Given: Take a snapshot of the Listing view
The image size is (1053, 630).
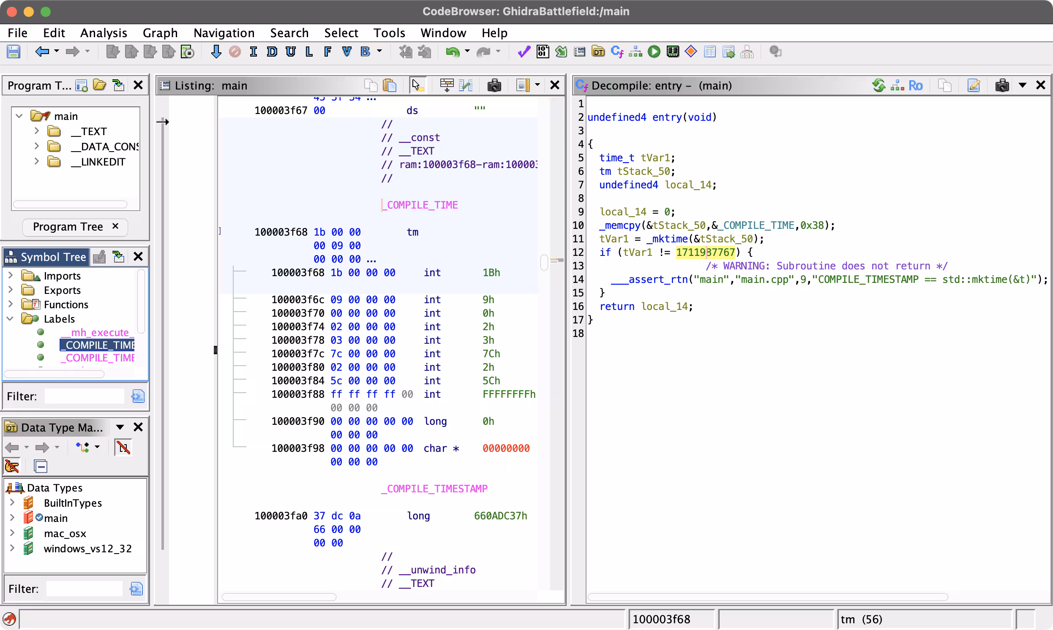Looking at the screenshot, I should tap(494, 85).
